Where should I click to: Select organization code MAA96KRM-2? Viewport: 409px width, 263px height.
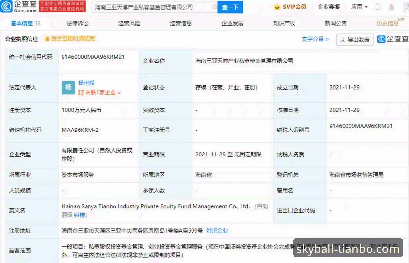[80, 130]
